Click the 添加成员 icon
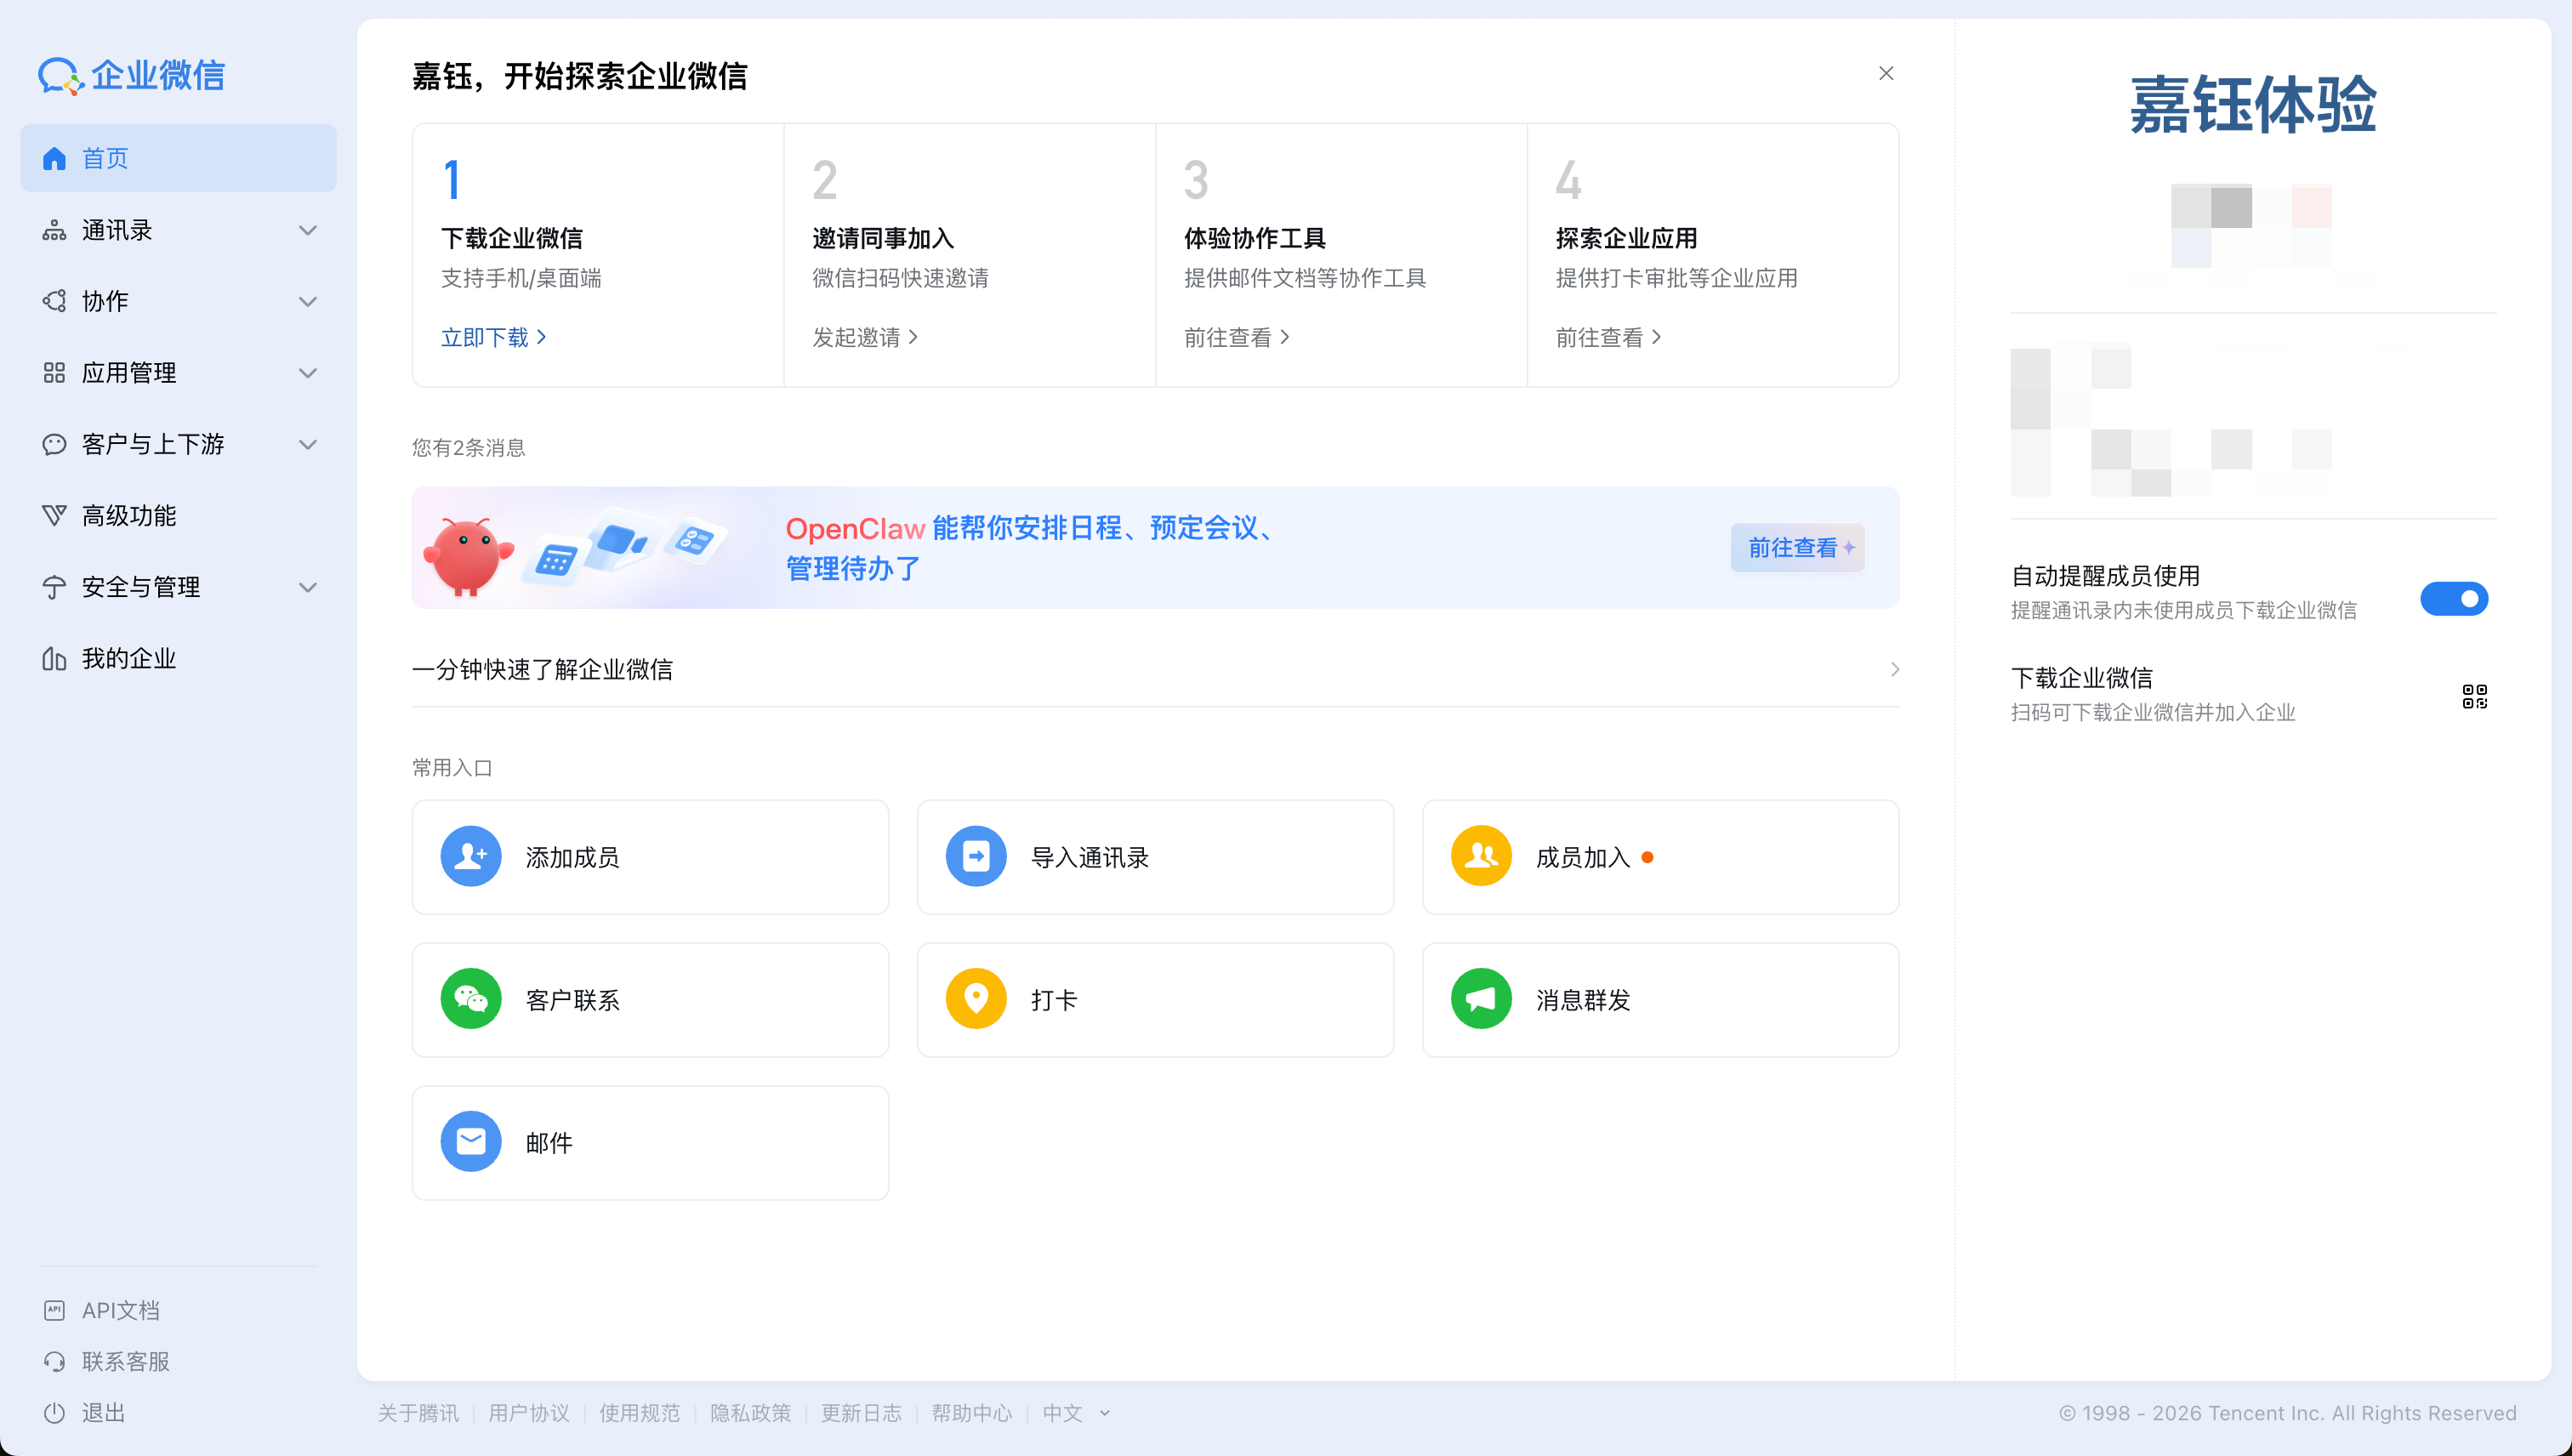The image size is (2572, 1456). pos(471,856)
